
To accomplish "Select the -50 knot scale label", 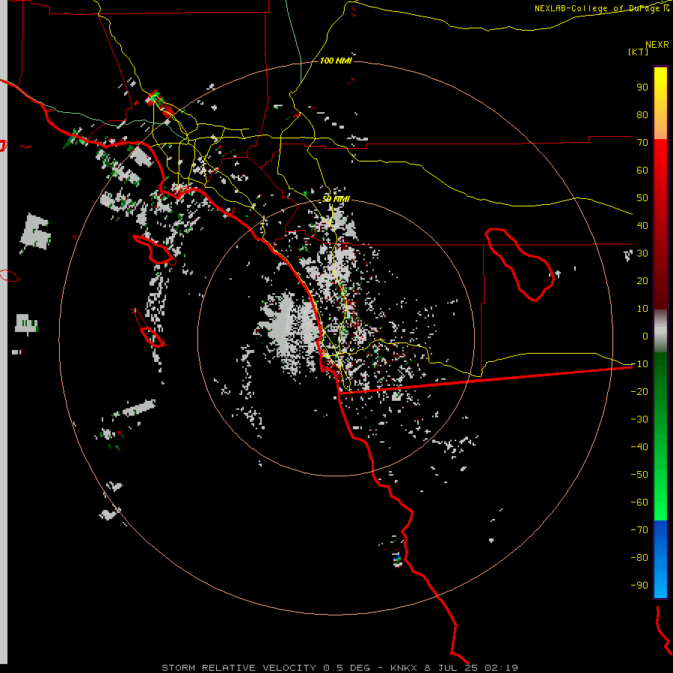I will pos(639,475).
